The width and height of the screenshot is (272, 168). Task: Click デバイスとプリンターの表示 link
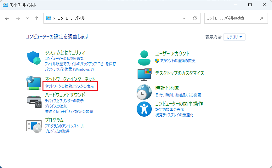coord(64,101)
